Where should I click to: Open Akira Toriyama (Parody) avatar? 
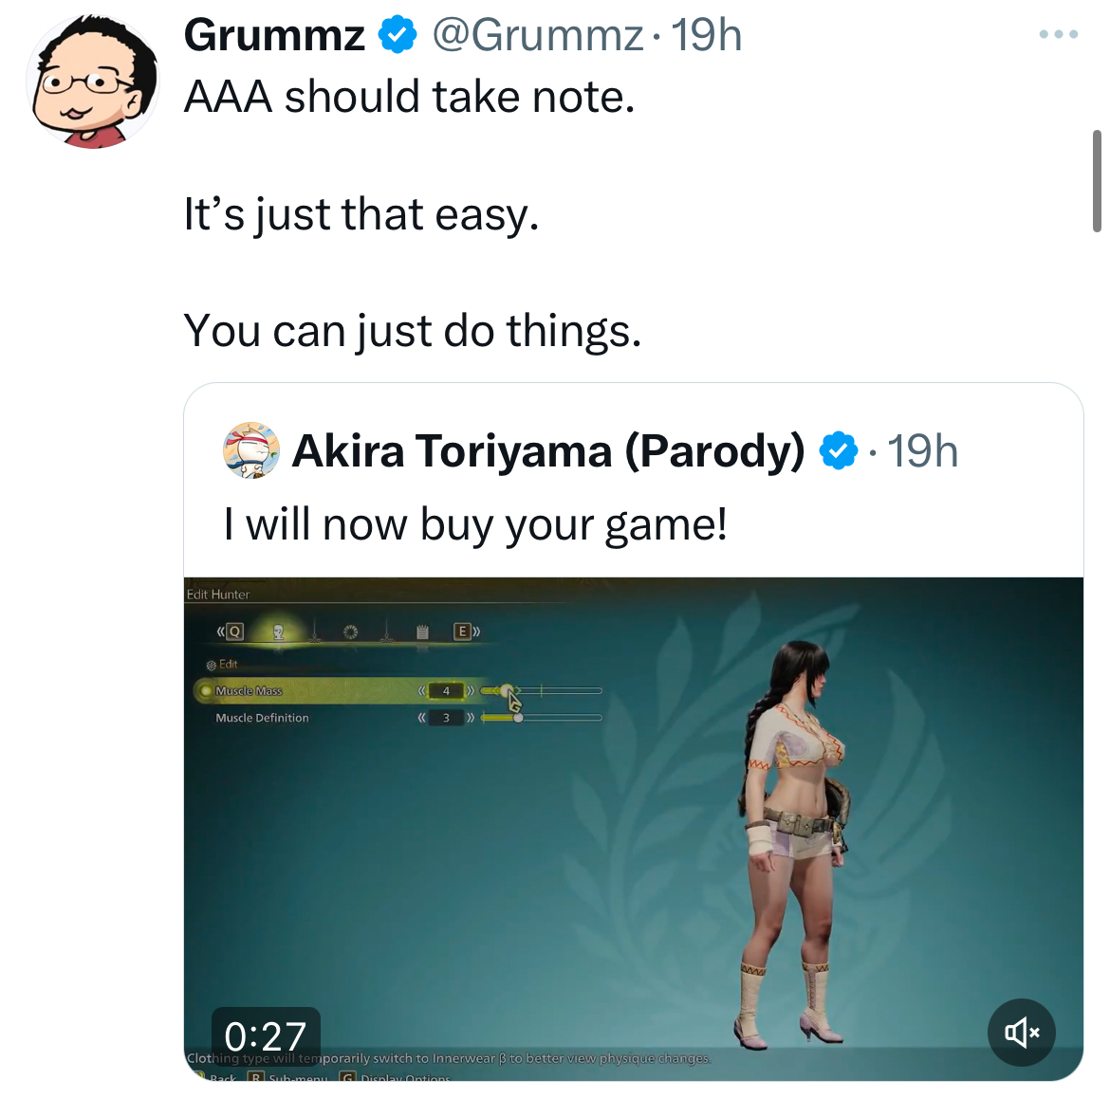coord(251,450)
